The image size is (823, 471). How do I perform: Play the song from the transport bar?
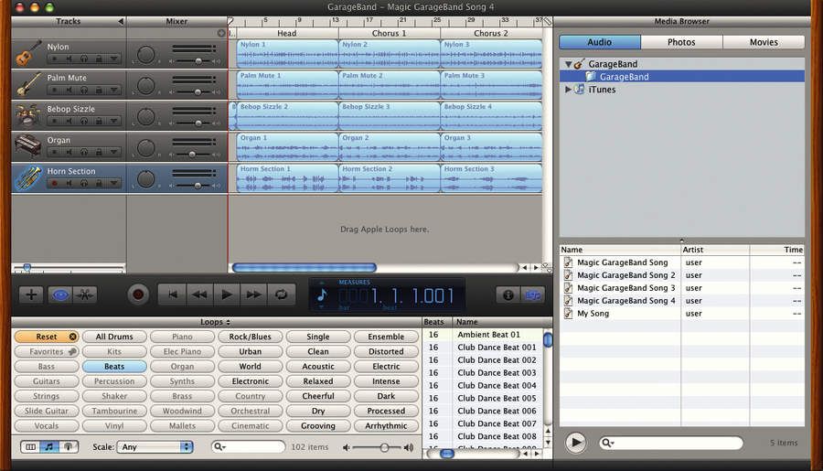click(227, 294)
